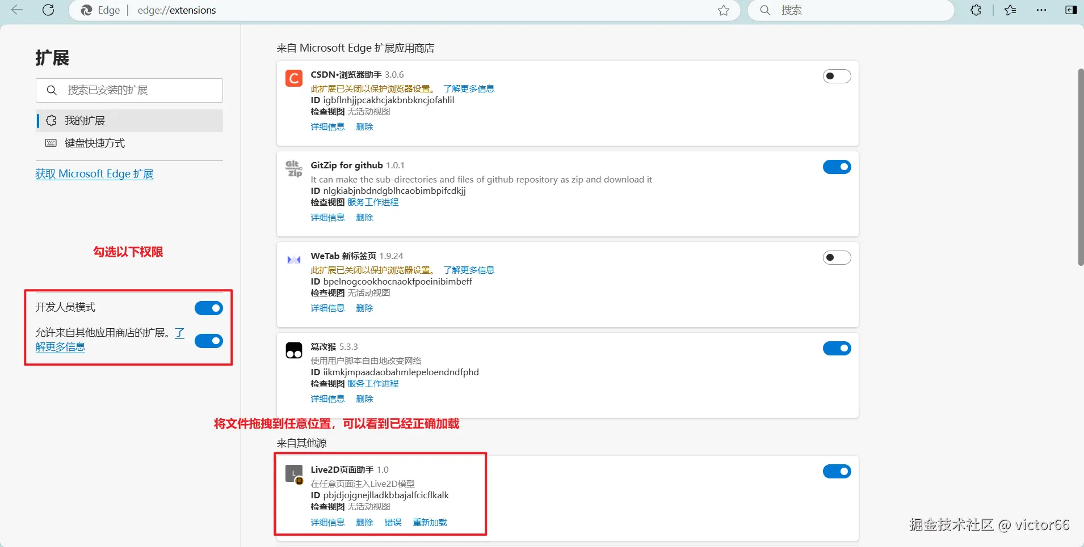Click magnifier icon in 搜索已安装的扩展 box
1084x547 pixels.
[x=52, y=90]
